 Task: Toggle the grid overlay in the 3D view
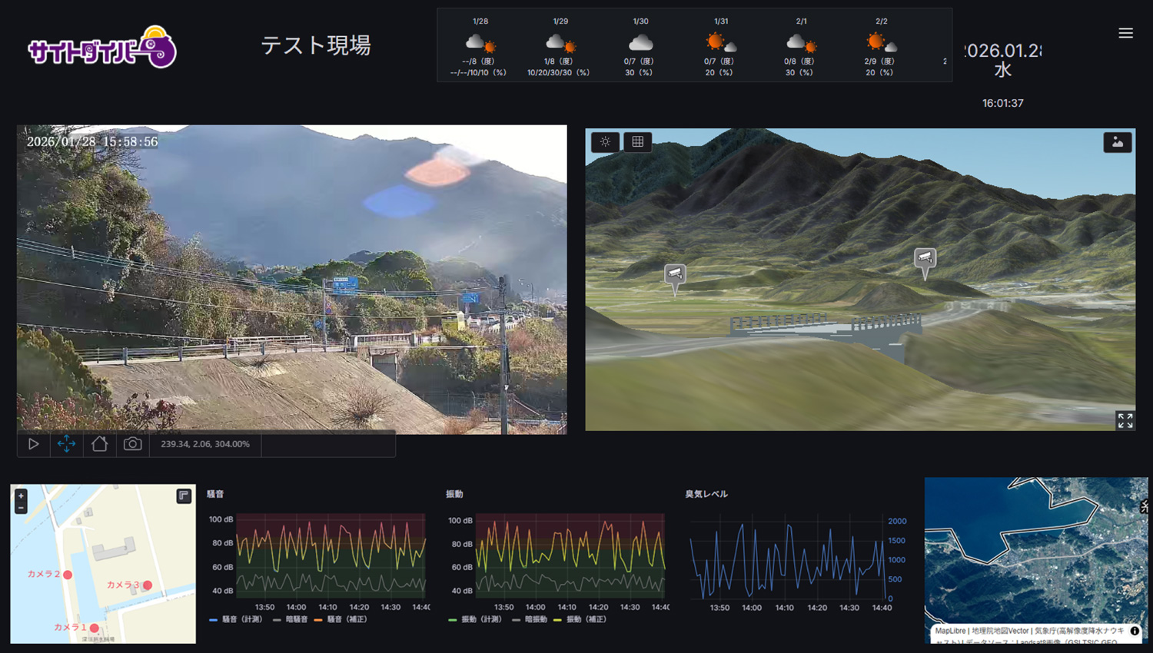pos(637,142)
